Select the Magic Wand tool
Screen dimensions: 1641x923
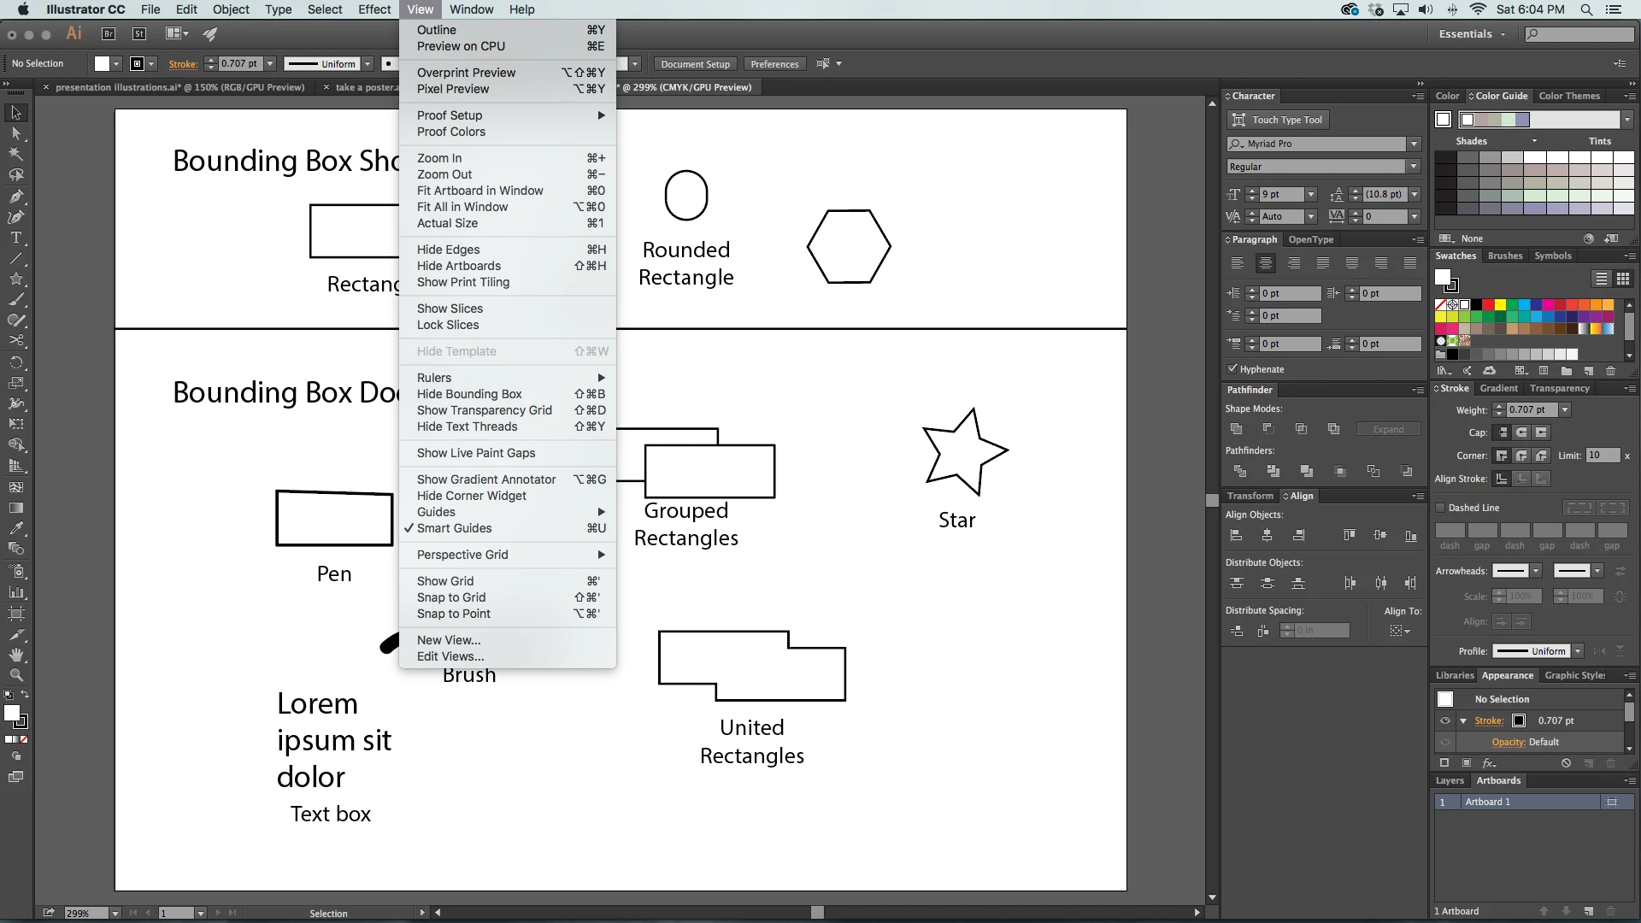click(15, 154)
